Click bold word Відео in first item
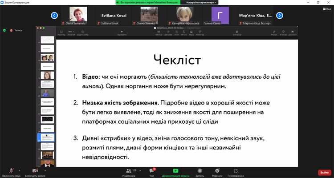The image size is (334, 178). 90,77
